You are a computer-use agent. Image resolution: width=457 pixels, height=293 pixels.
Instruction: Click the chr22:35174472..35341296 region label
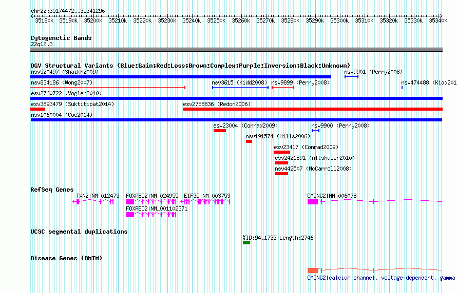coord(68,11)
